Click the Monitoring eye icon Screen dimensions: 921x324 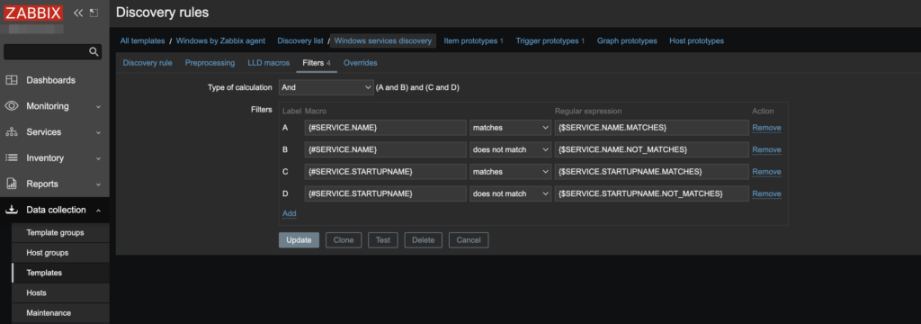coord(11,106)
